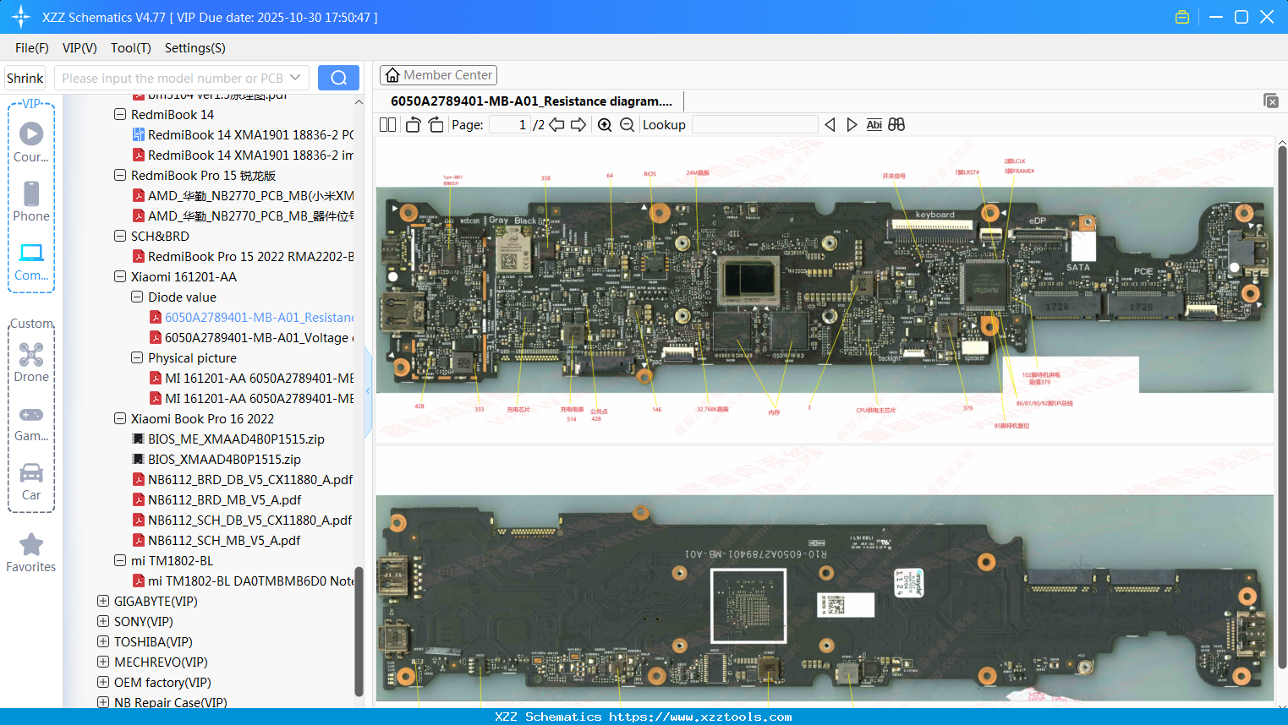
Task: Expand the GIGABYTE(VIP) node
Action: point(103,601)
